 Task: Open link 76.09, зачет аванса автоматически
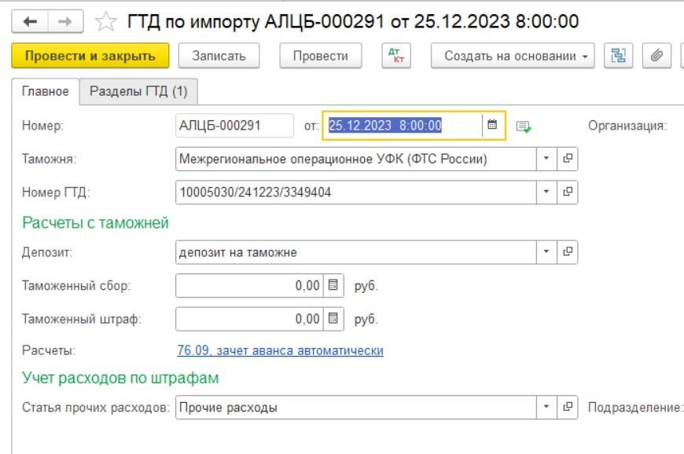281,350
